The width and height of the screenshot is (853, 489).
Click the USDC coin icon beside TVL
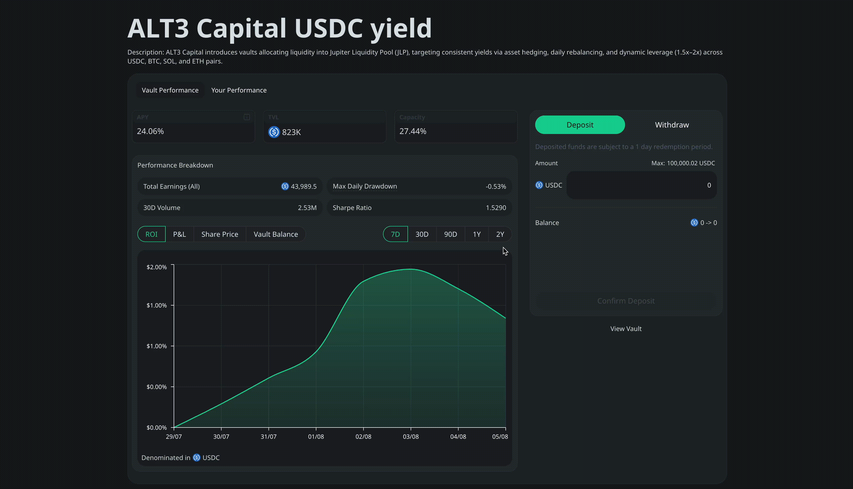(x=274, y=132)
